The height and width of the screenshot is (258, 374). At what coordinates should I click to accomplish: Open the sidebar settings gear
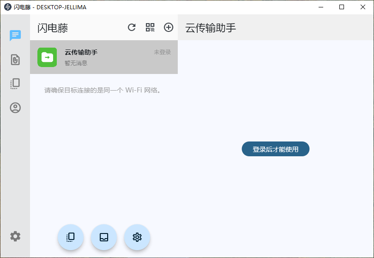[x=15, y=236]
